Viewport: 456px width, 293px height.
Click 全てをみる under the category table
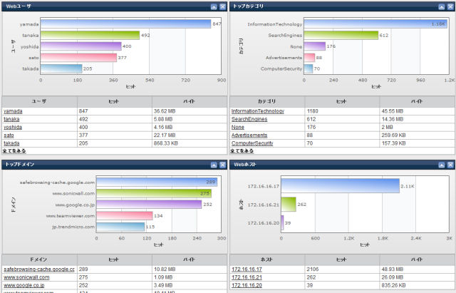[x=242, y=150]
